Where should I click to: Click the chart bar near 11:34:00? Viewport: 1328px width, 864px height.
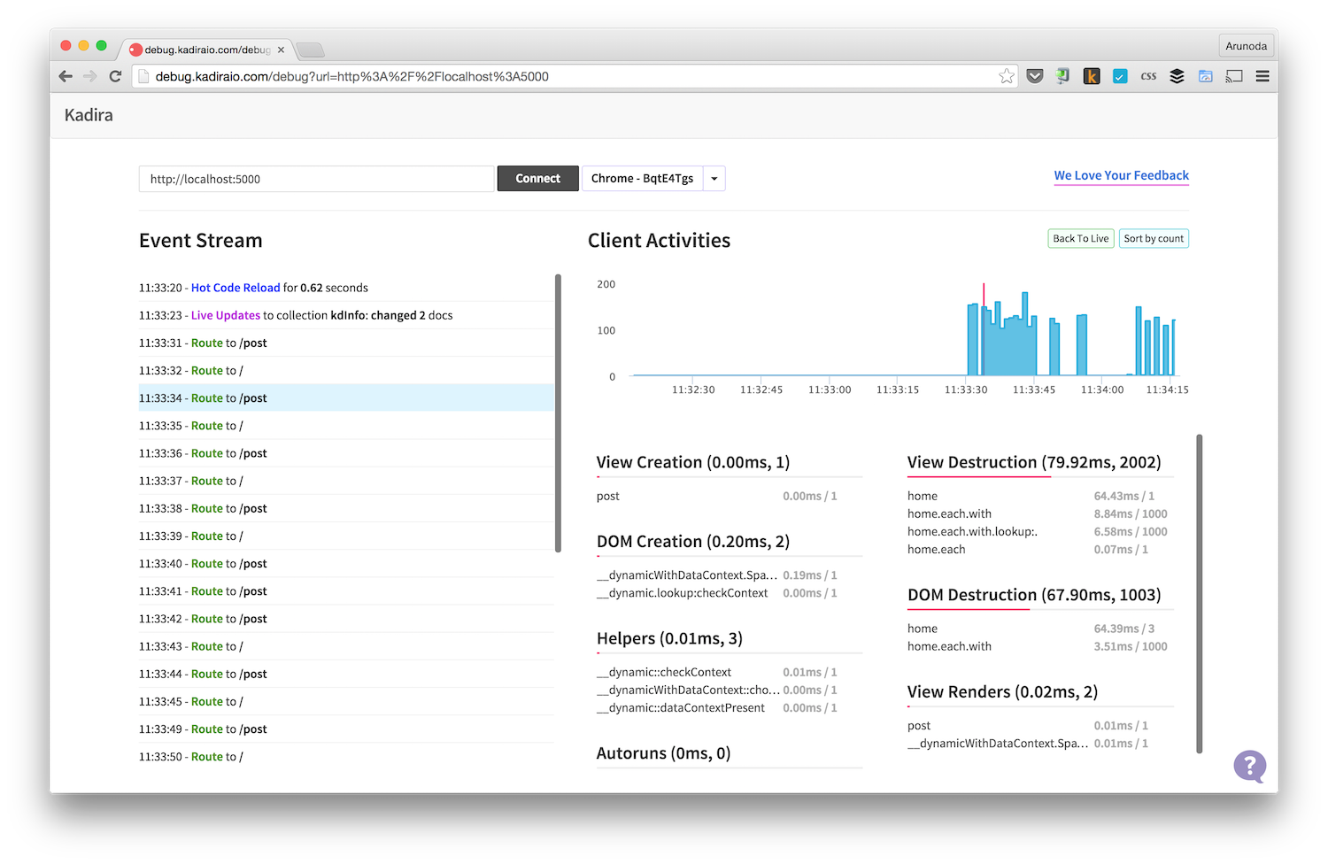[x=1082, y=345]
